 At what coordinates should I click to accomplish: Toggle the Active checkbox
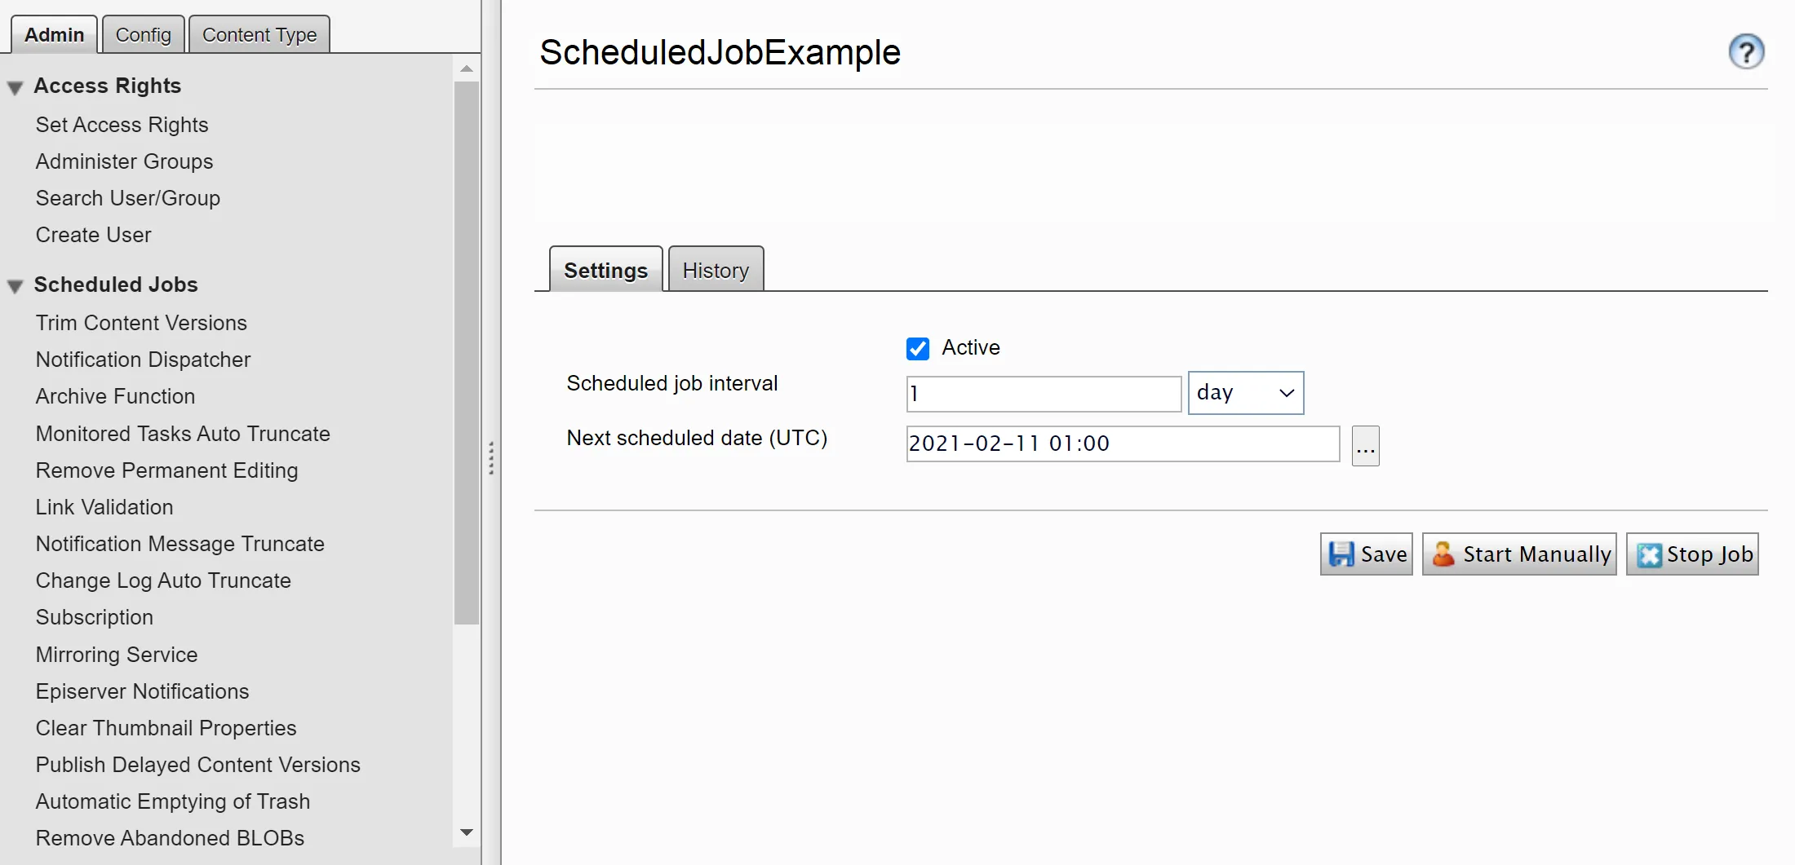pyautogui.click(x=918, y=349)
